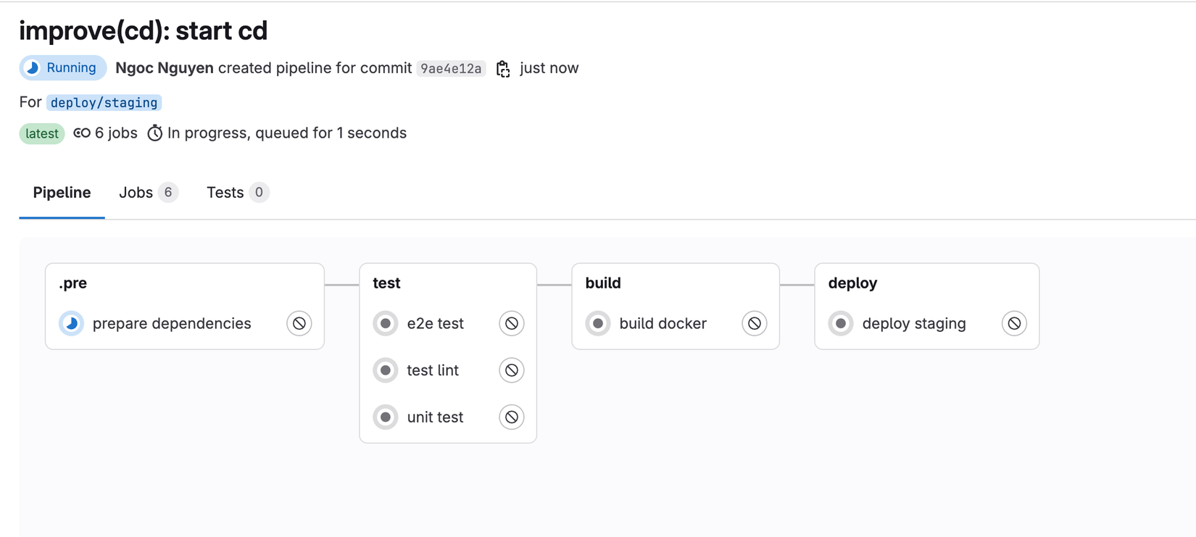Cancel the deploy staging job

click(x=1014, y=323)
